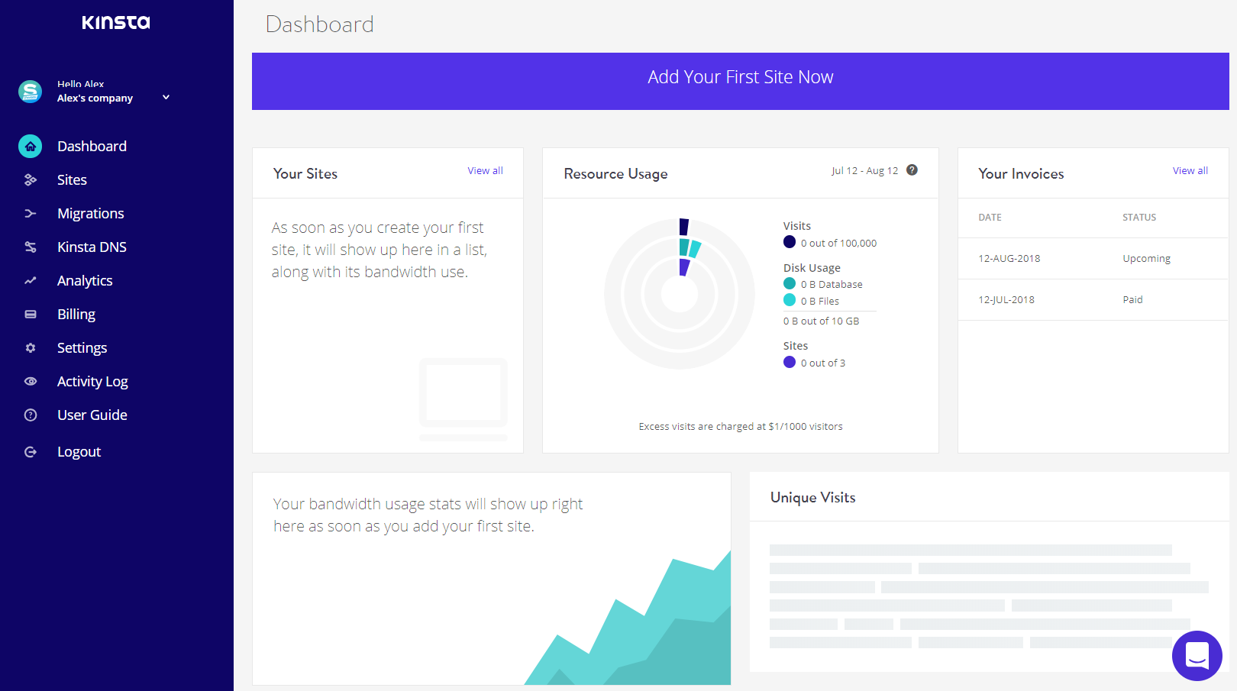Open the Intercom chat bubble
The height and width of the screenshot is (691, 1237).
(x=1197, y=655)
